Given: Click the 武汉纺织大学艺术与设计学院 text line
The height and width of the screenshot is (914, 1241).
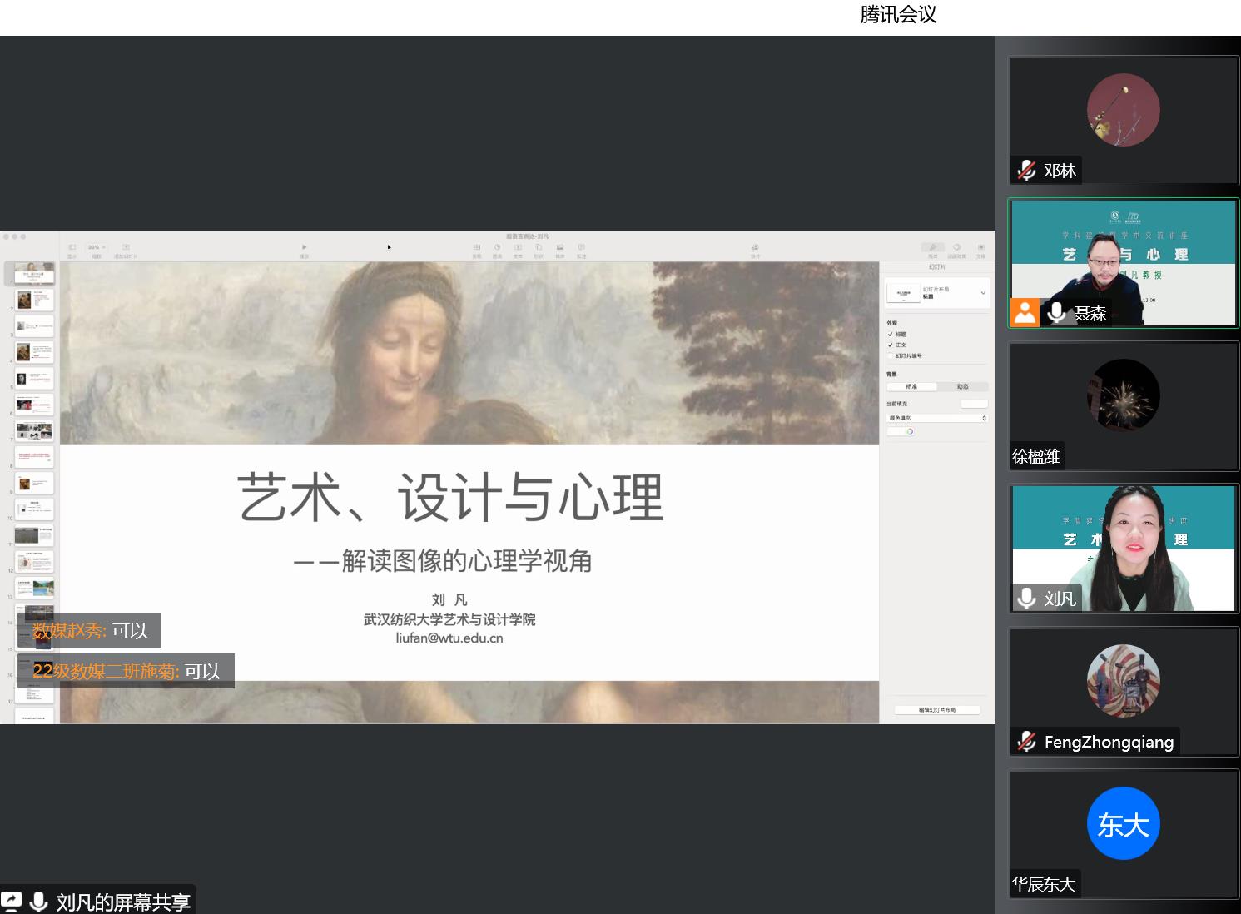Looking at the screenshot, I should coord(449,619).
